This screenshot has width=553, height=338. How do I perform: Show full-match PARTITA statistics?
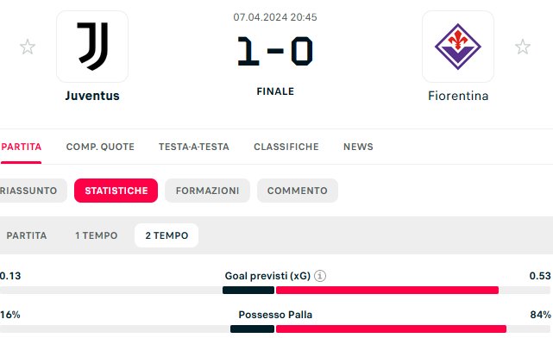pyautogui.click(x=27, y=235)
